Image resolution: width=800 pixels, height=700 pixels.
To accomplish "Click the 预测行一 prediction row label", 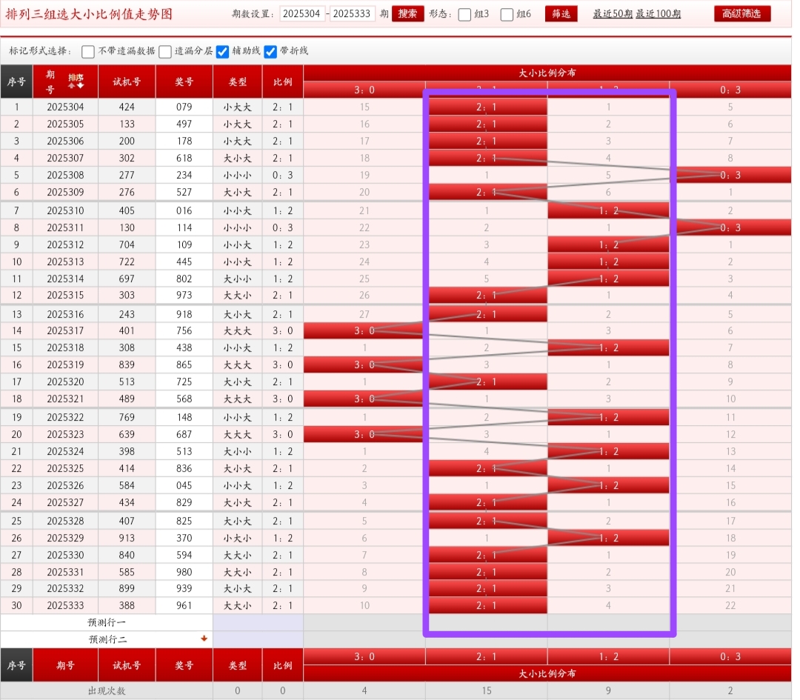I will coord(107,622).
